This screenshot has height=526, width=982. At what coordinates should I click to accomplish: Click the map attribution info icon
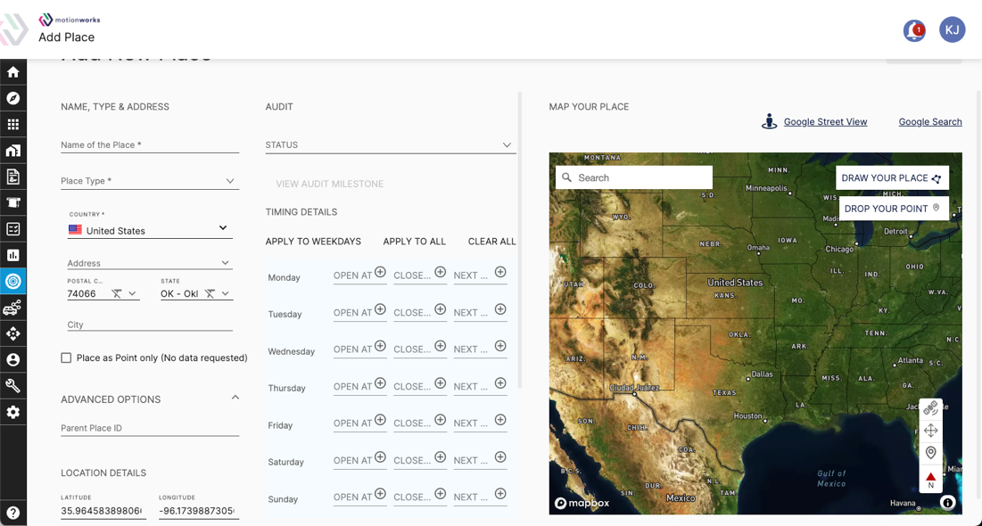947,502
